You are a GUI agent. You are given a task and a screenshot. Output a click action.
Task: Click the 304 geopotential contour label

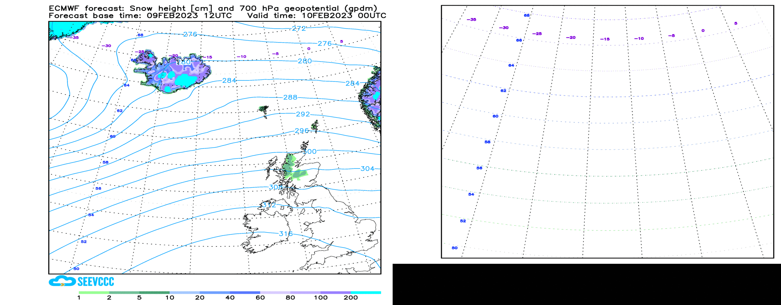coord(367,169)
